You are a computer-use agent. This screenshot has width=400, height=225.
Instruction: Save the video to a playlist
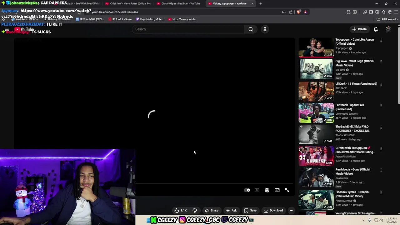pyautogui.click(x=250, y=210)
